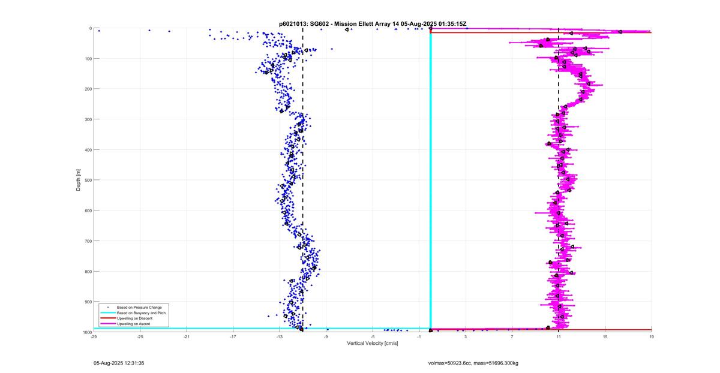This screenshot has height=373, width=720.
Task: Click depth axis tick label '300'
Action: [x=88, y=119]
